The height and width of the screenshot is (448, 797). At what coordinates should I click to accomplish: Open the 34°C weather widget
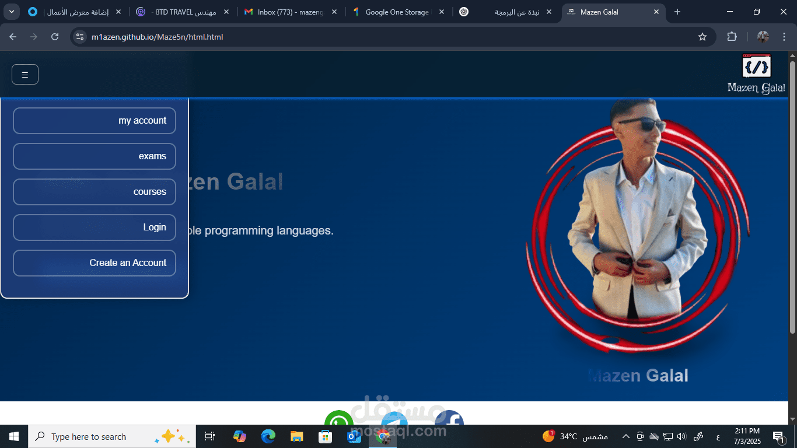click(x=575, y=436)
